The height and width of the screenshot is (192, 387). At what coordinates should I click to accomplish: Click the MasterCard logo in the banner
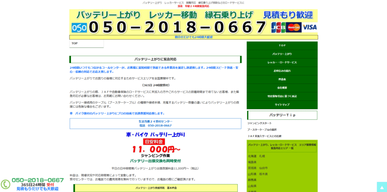[294, 27]
